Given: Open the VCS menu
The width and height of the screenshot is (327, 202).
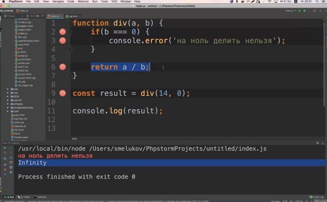Looking at the screenshot, I should pos(114,2).
